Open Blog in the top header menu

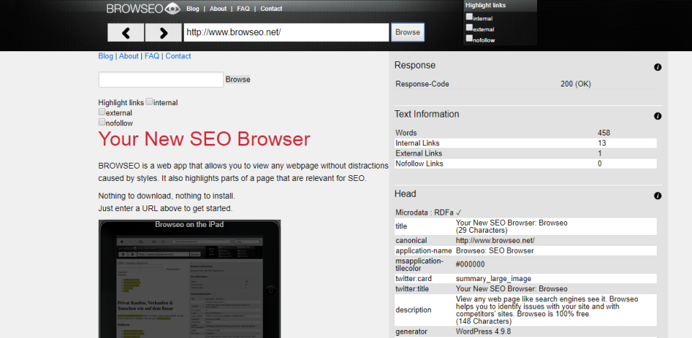pyautogui.click(x=193, y=9)
